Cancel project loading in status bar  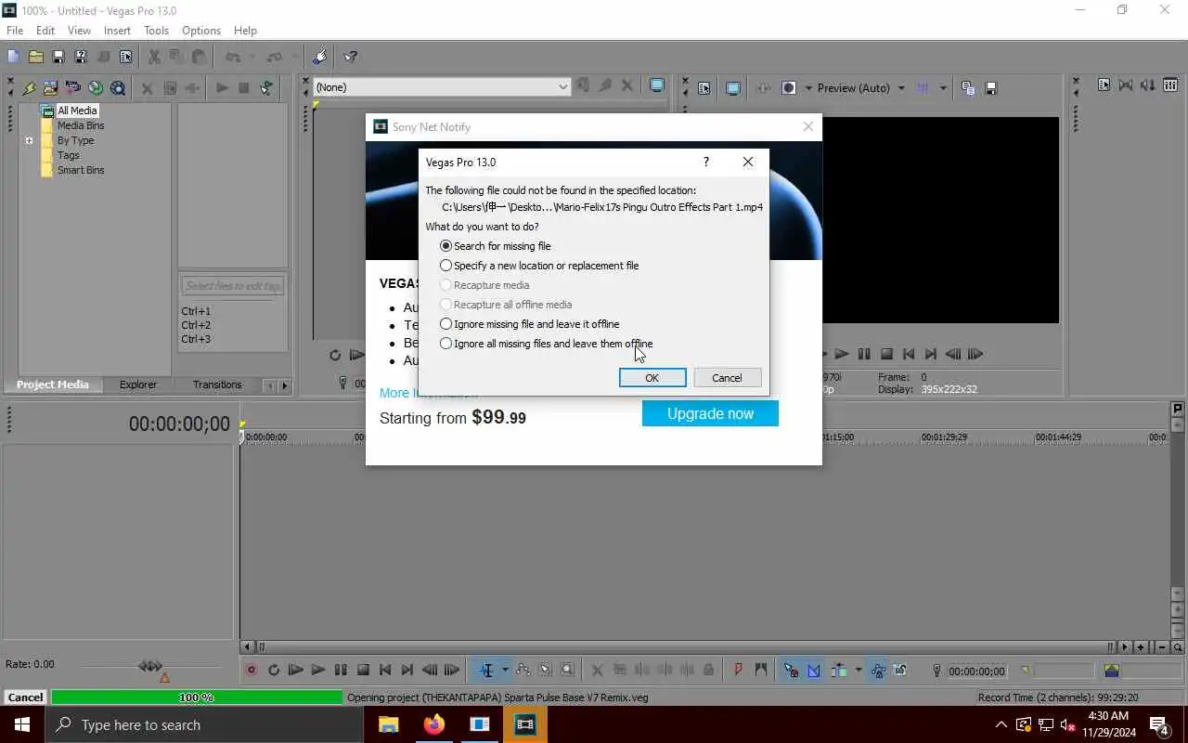click(25, 697)
